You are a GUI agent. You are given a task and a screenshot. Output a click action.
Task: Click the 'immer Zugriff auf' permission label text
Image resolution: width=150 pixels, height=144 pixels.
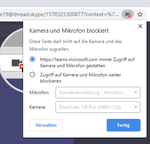click(88, 63)
